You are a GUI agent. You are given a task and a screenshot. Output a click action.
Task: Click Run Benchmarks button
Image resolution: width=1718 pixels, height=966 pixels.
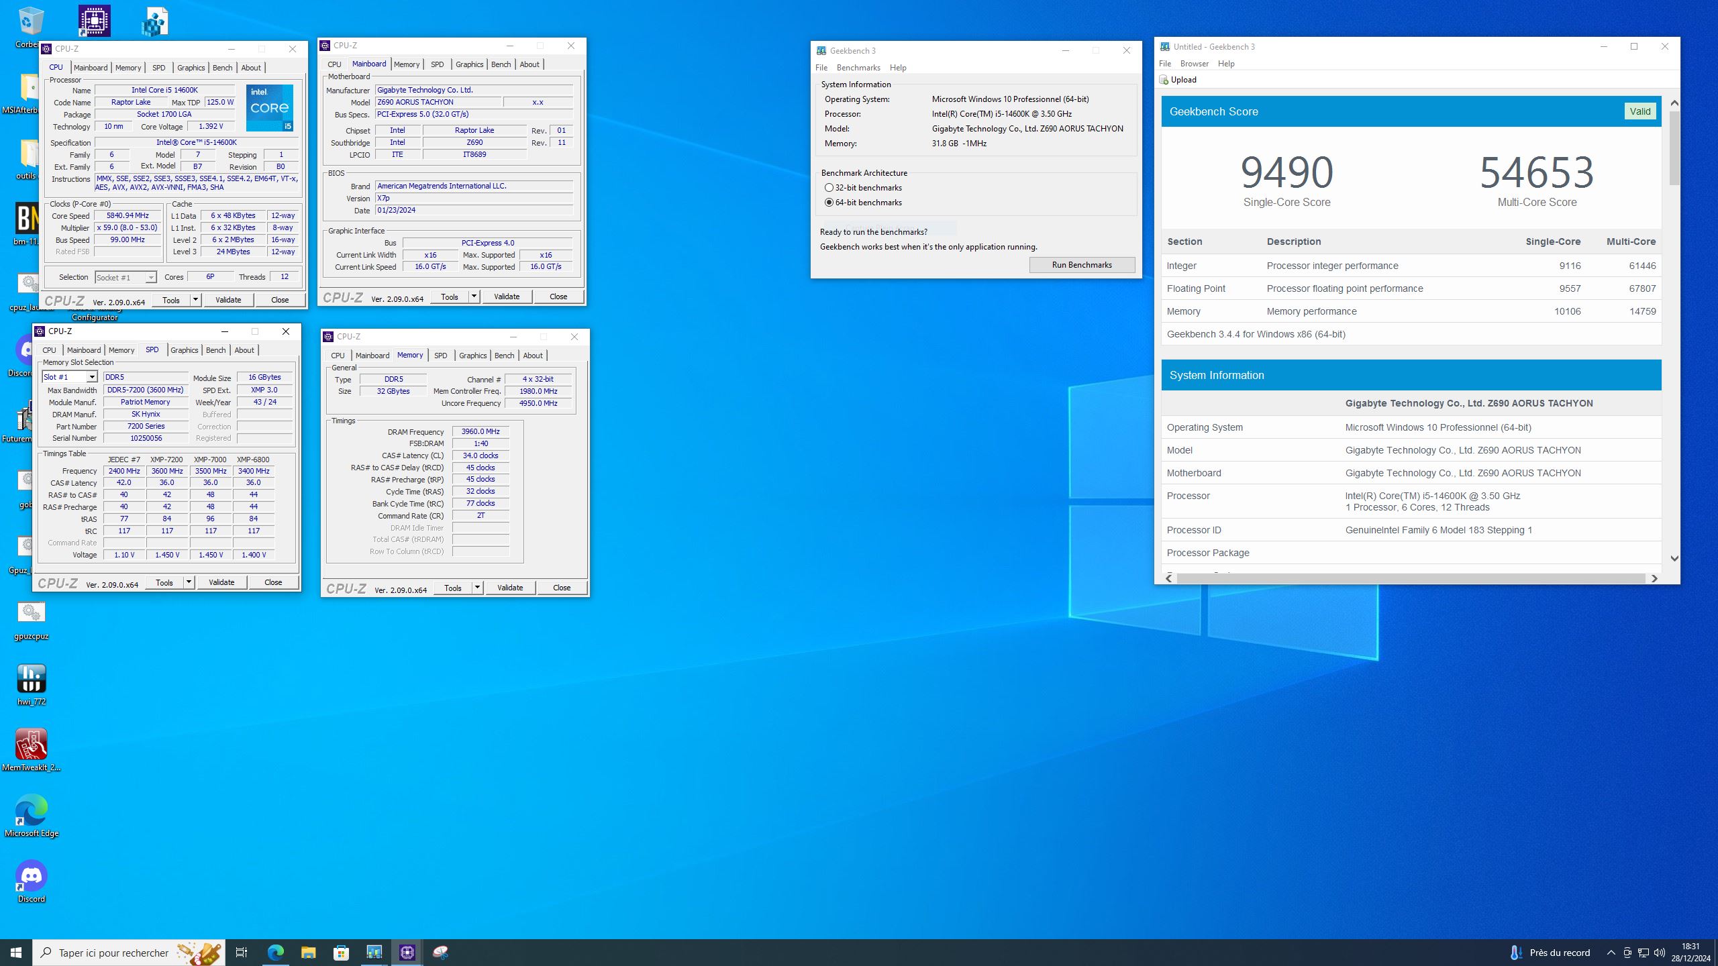(1082, 265)
